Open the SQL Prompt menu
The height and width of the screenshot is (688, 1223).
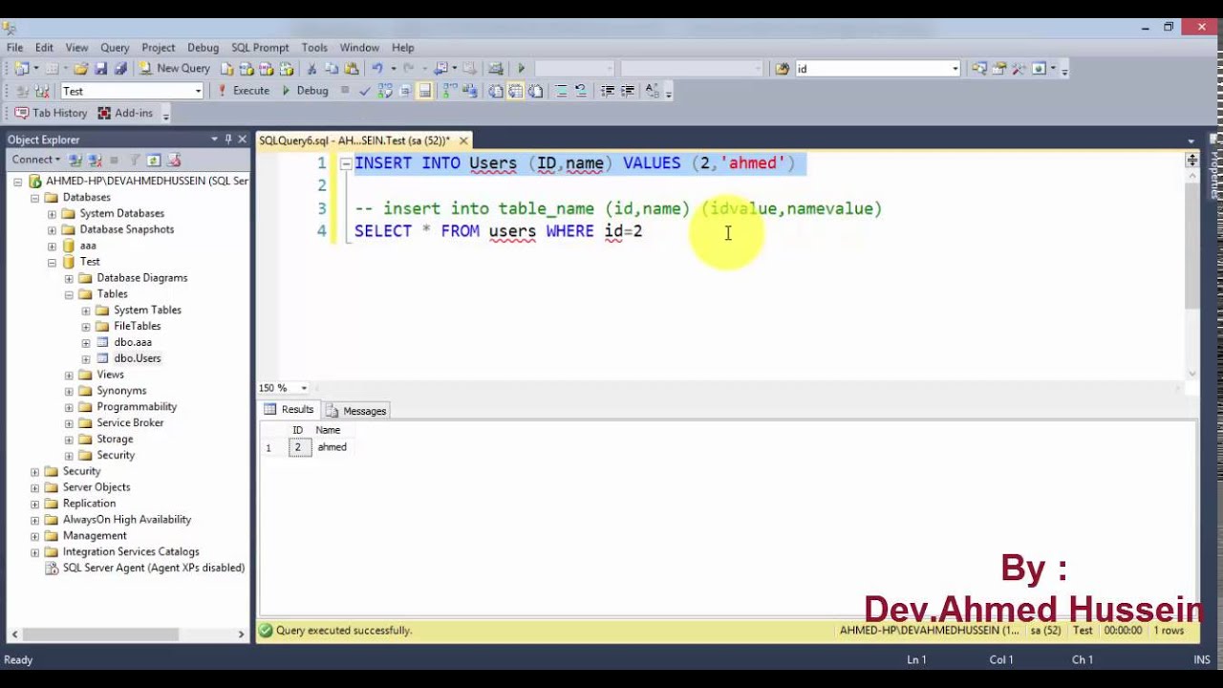click(x=260, y=47)
